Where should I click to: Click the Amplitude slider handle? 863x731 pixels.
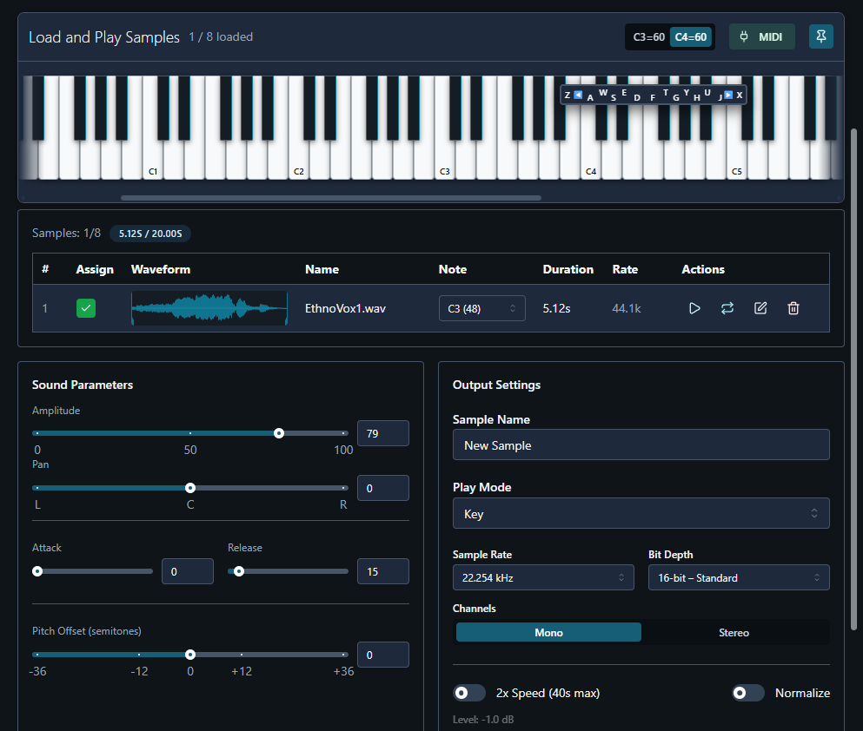[279, 433]
